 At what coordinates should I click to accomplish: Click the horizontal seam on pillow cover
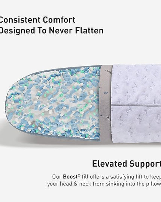click(x=136, y=105)
